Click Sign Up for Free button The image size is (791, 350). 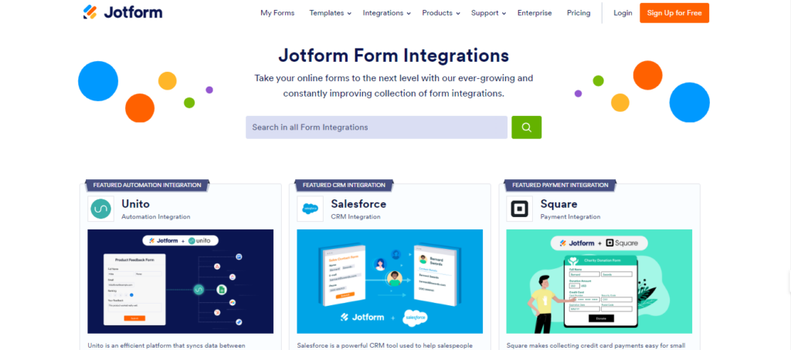pyautogui.click(x=674, y=13)
